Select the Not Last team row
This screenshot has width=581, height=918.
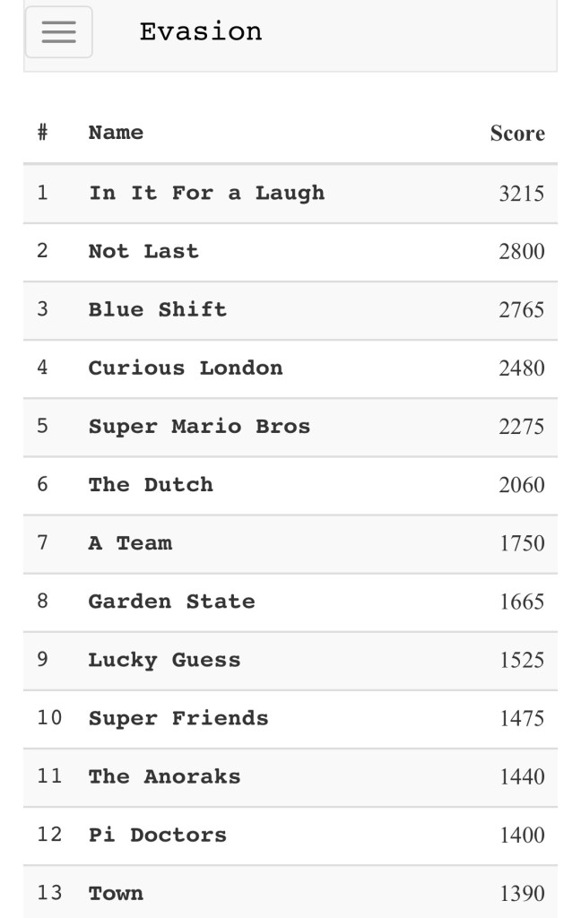click(x=143, y=251)
